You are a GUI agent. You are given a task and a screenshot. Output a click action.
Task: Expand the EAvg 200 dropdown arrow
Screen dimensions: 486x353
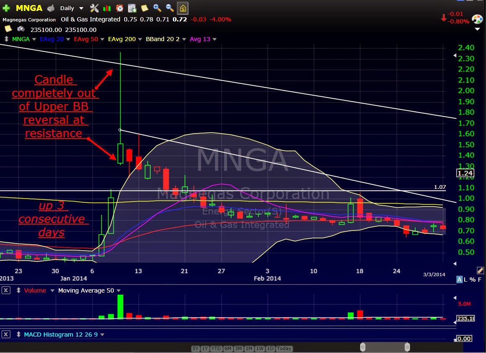click(x=140, y=39)
